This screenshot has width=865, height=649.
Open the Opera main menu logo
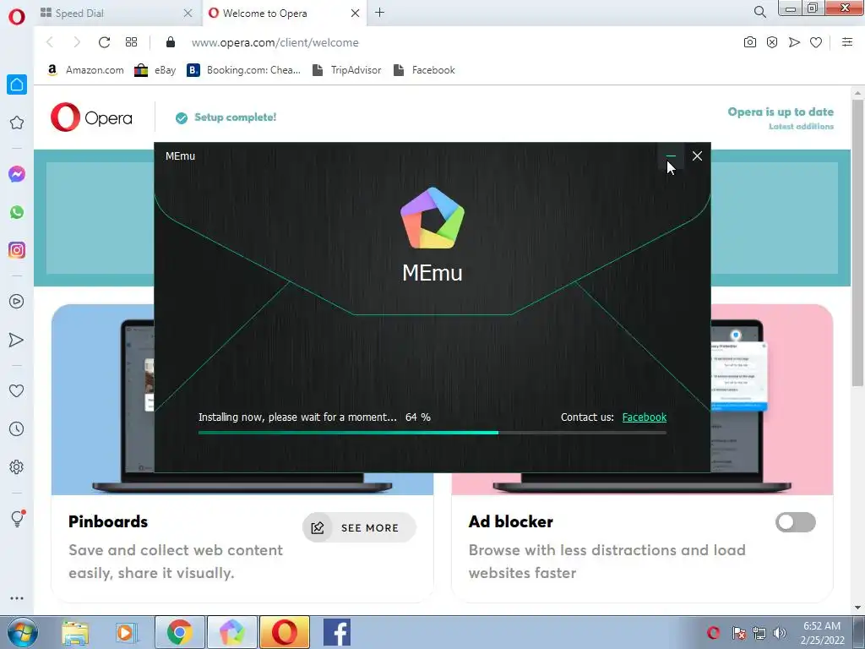coord(17,17)
